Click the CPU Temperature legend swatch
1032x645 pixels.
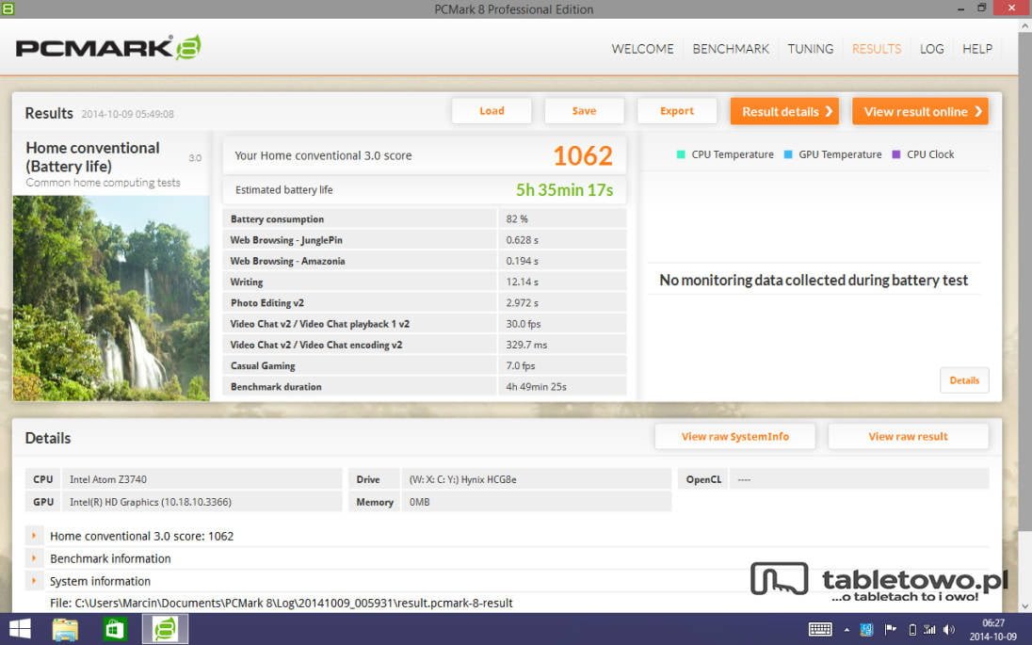point(681,154)
